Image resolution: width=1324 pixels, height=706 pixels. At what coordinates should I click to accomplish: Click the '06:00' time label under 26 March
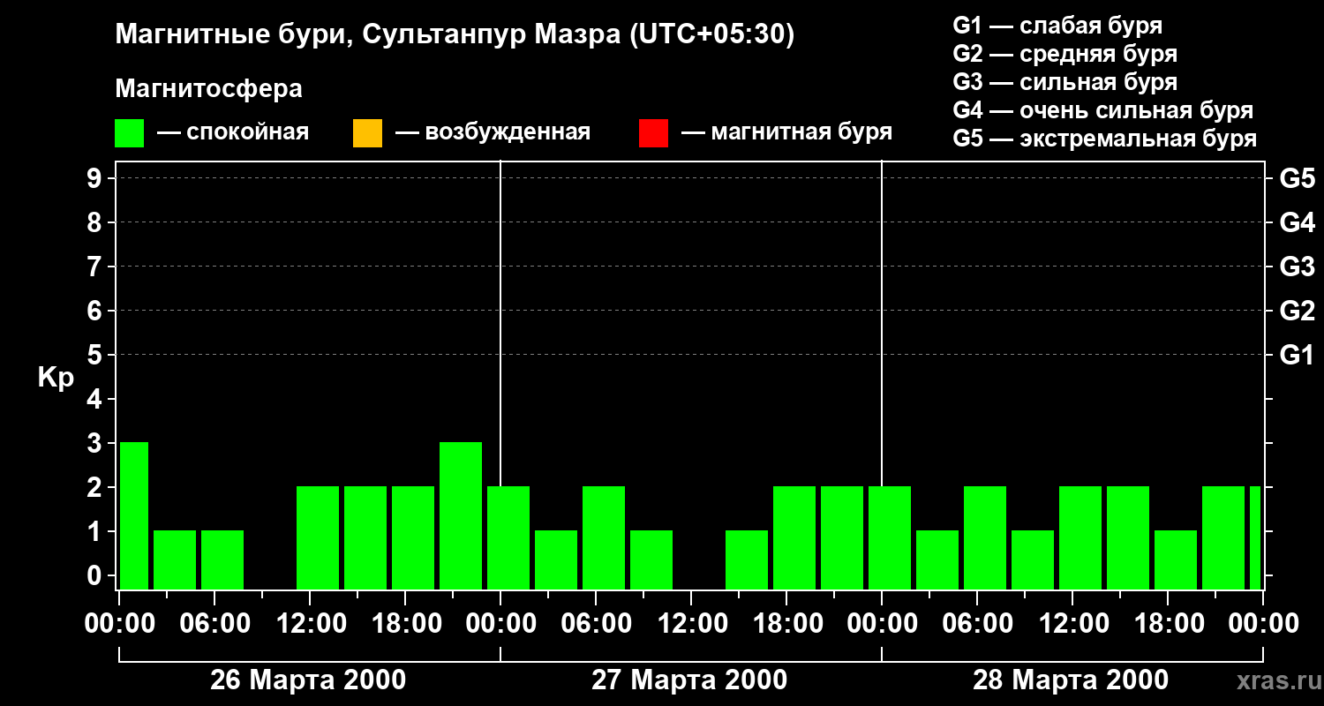[214, 624]
